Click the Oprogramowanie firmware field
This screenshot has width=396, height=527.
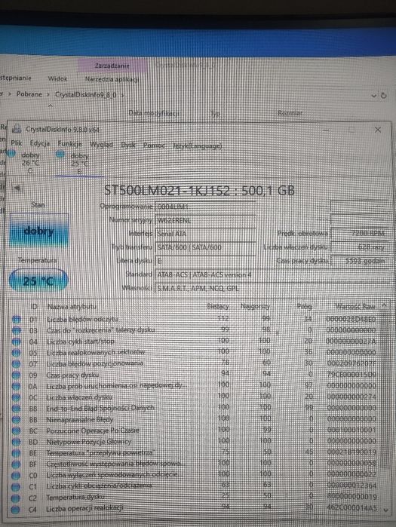click(x=205, y=207)
